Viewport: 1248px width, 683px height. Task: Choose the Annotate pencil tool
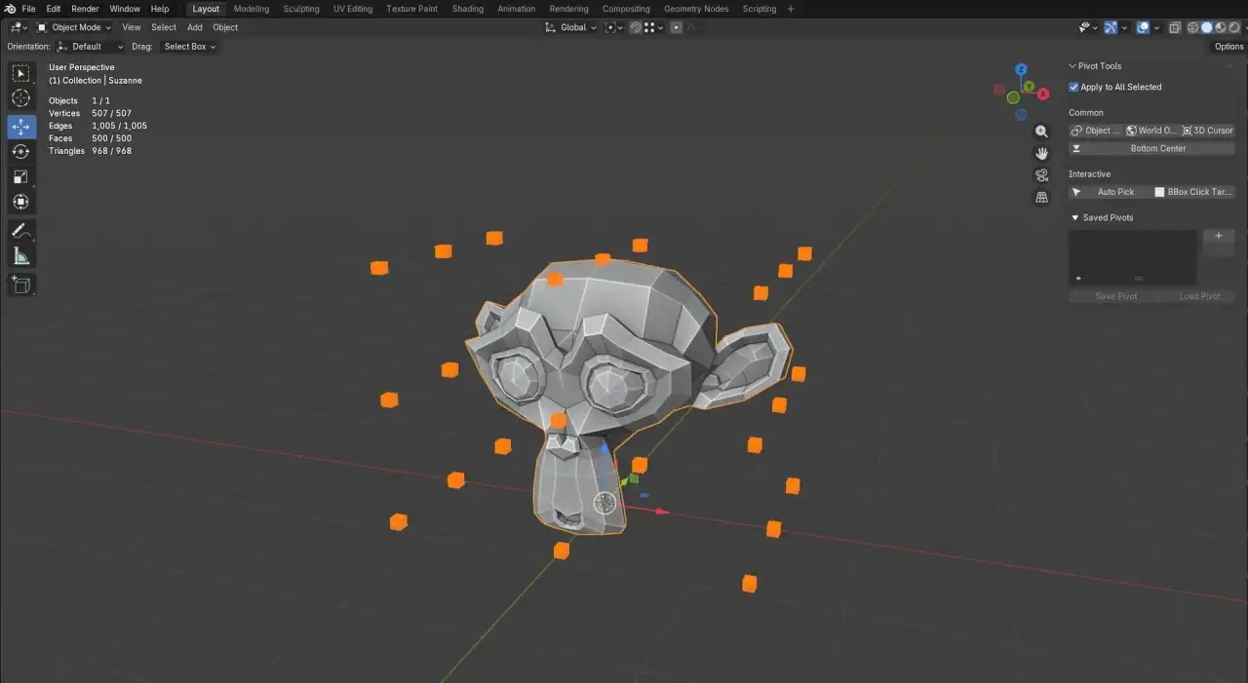[x=20, y=231]
